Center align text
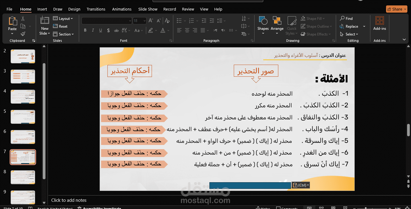This screenshot has height=209, width=411. pyautogui.click(x=187, y=30)
